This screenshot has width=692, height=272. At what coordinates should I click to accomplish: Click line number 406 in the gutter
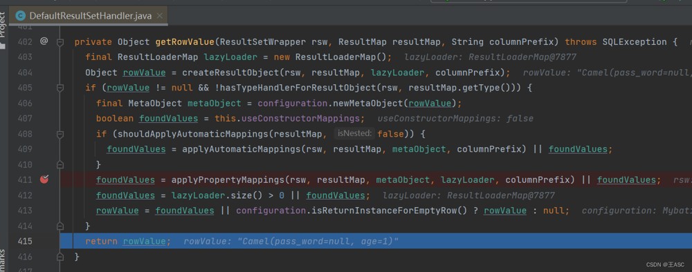point(25,103)
